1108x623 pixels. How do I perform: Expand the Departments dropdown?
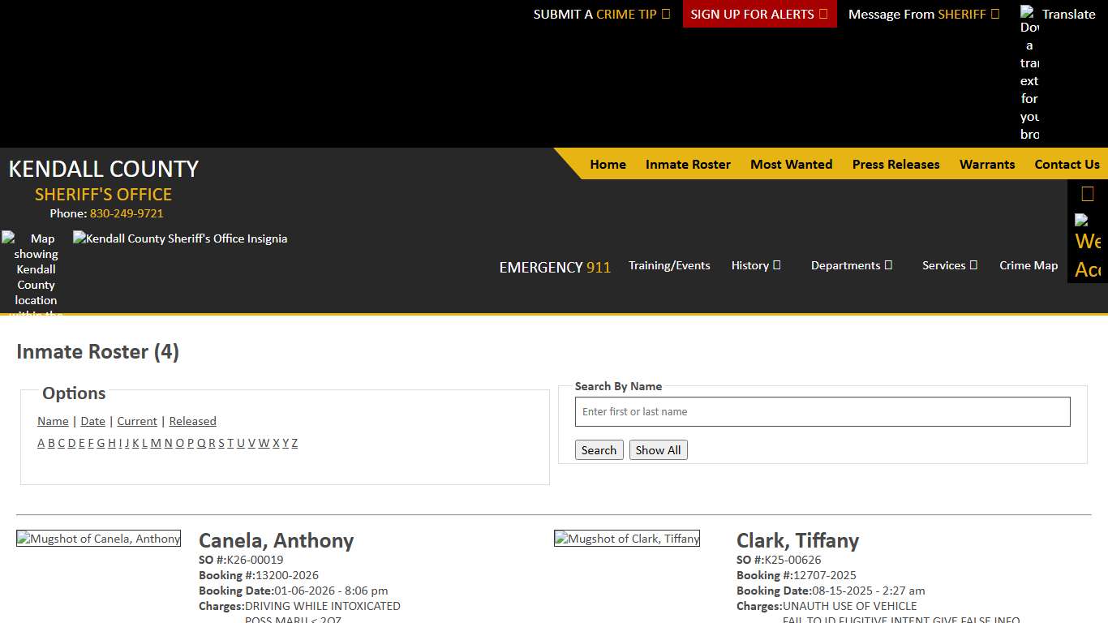[x=851, y=265]
